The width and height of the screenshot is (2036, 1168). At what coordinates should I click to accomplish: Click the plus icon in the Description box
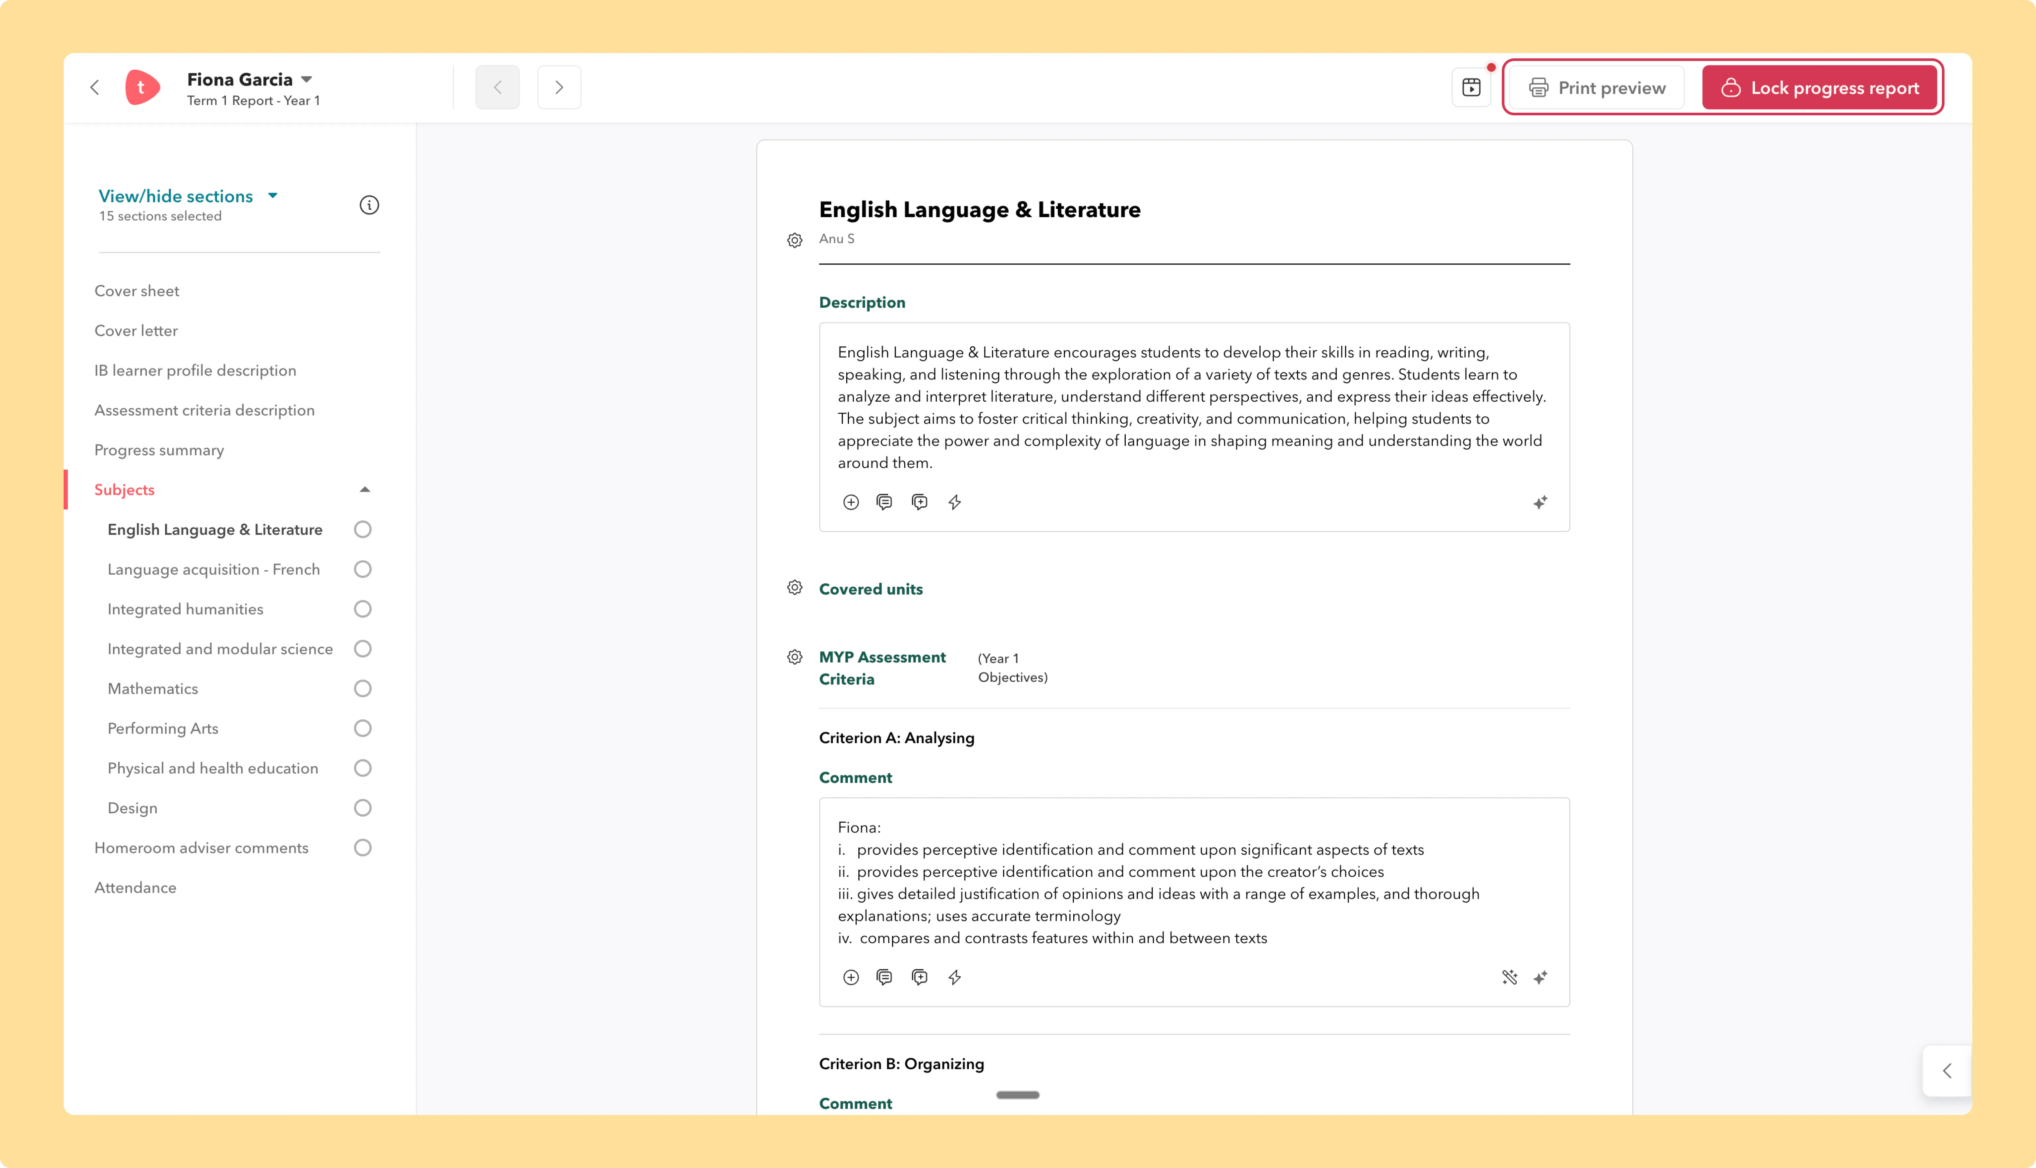(851, 502)
